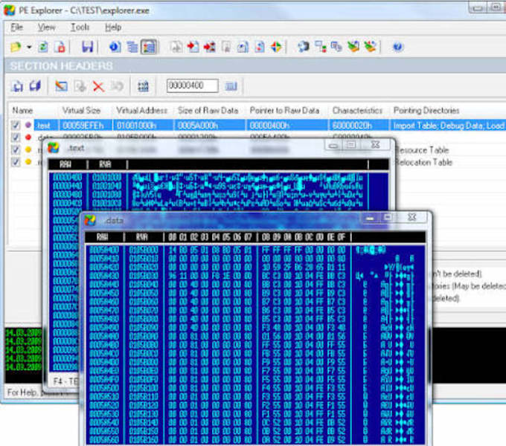The image size is (506, 446).
Task: Sort by the Virtual Size column header
Action: [81, 111]
